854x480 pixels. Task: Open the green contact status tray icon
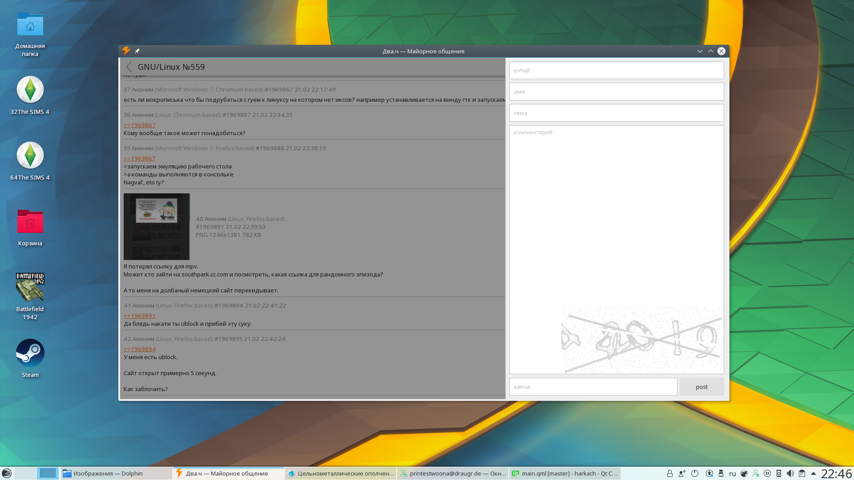coord(755,473)
